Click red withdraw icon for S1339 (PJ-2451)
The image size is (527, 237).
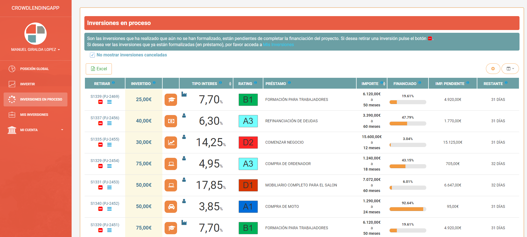click(x=100, y=230)
